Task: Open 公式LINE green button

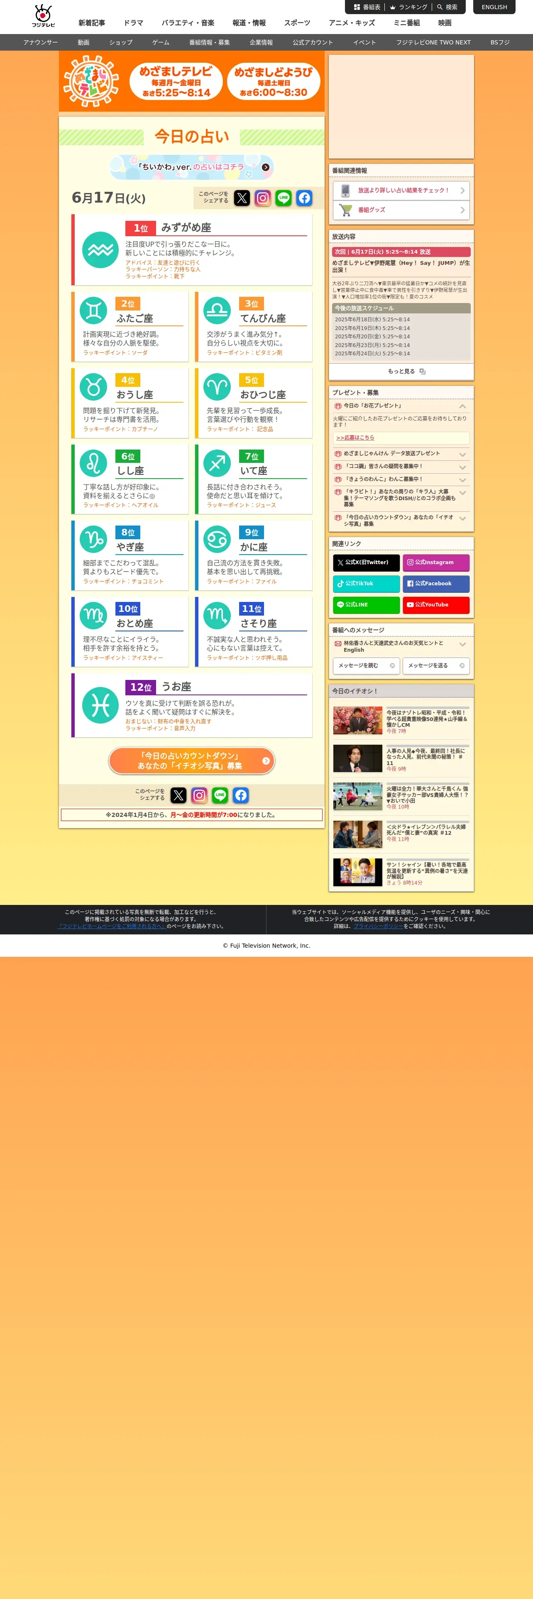Action: pyautogui.click(x=367, y=604)
